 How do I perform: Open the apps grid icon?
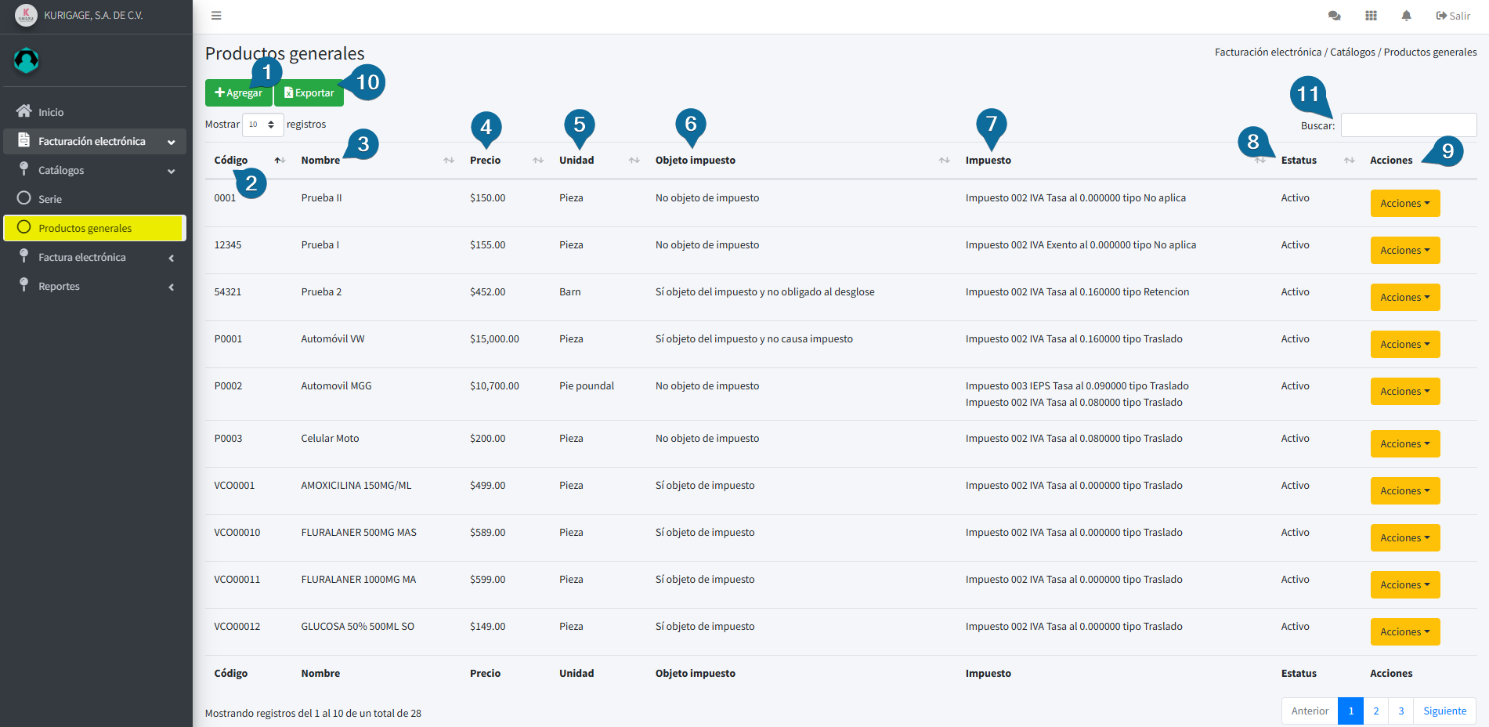pyautogui.click(x=1371, y=16)
